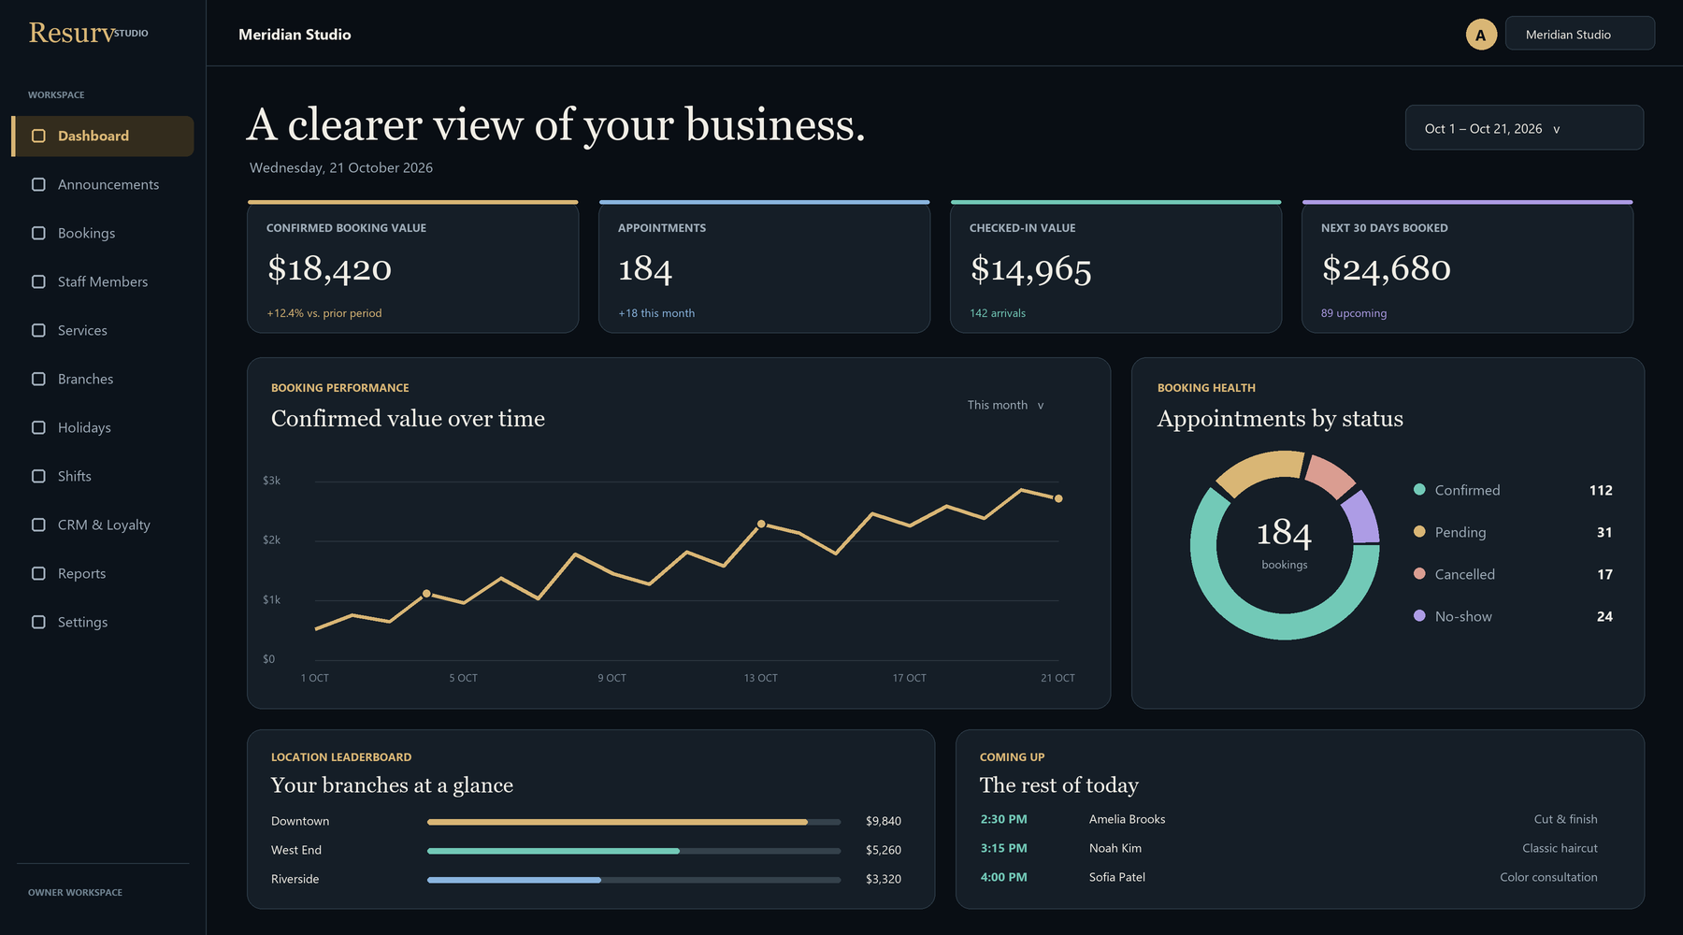Open the Appointments 184 card
Screen dimensions: 1683x935
coord(765,266)
